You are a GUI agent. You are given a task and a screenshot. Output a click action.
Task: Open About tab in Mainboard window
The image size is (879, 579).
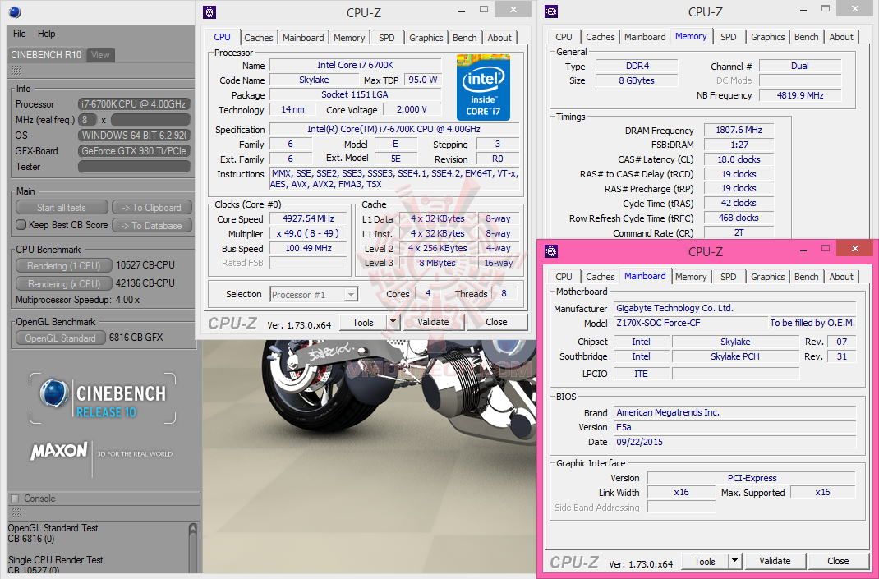pos(841,277)
